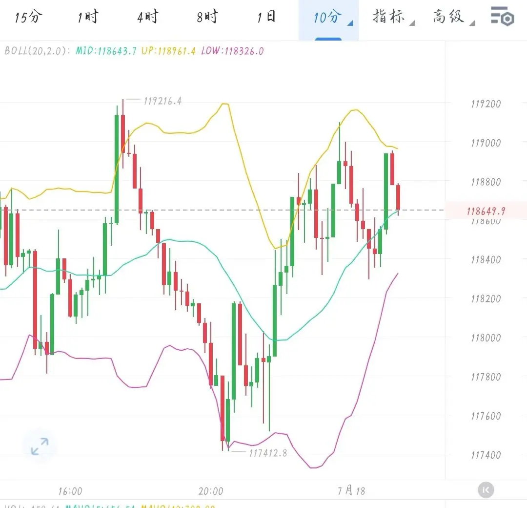
Task: Open the 高级 advanced options menu
Action: click(x=453, y=17)
